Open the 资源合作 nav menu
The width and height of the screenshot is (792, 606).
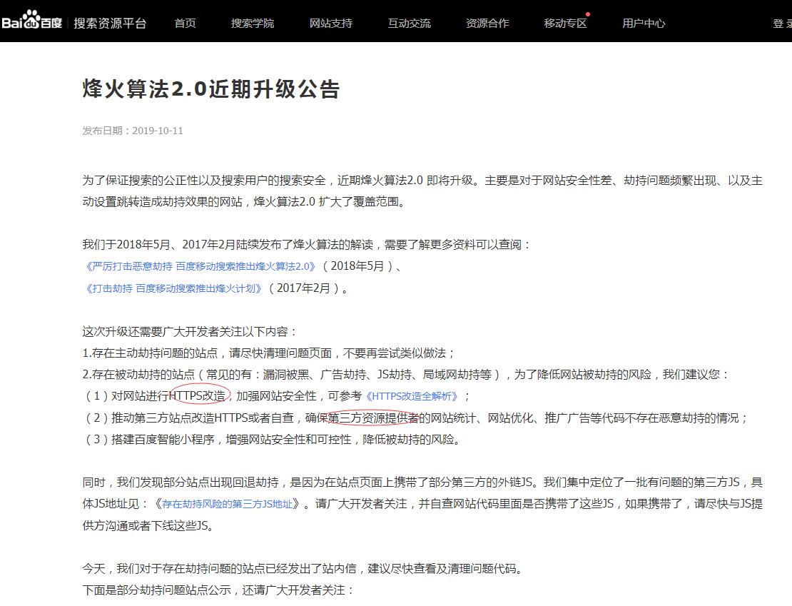coord(487,23)
